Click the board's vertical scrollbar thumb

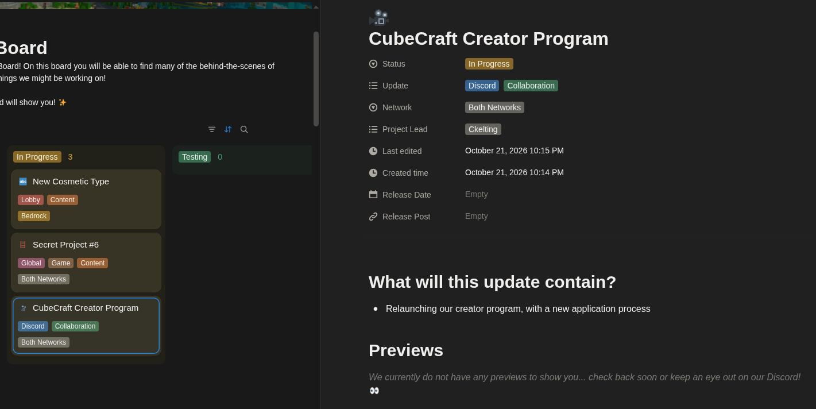tap(316, 79)
